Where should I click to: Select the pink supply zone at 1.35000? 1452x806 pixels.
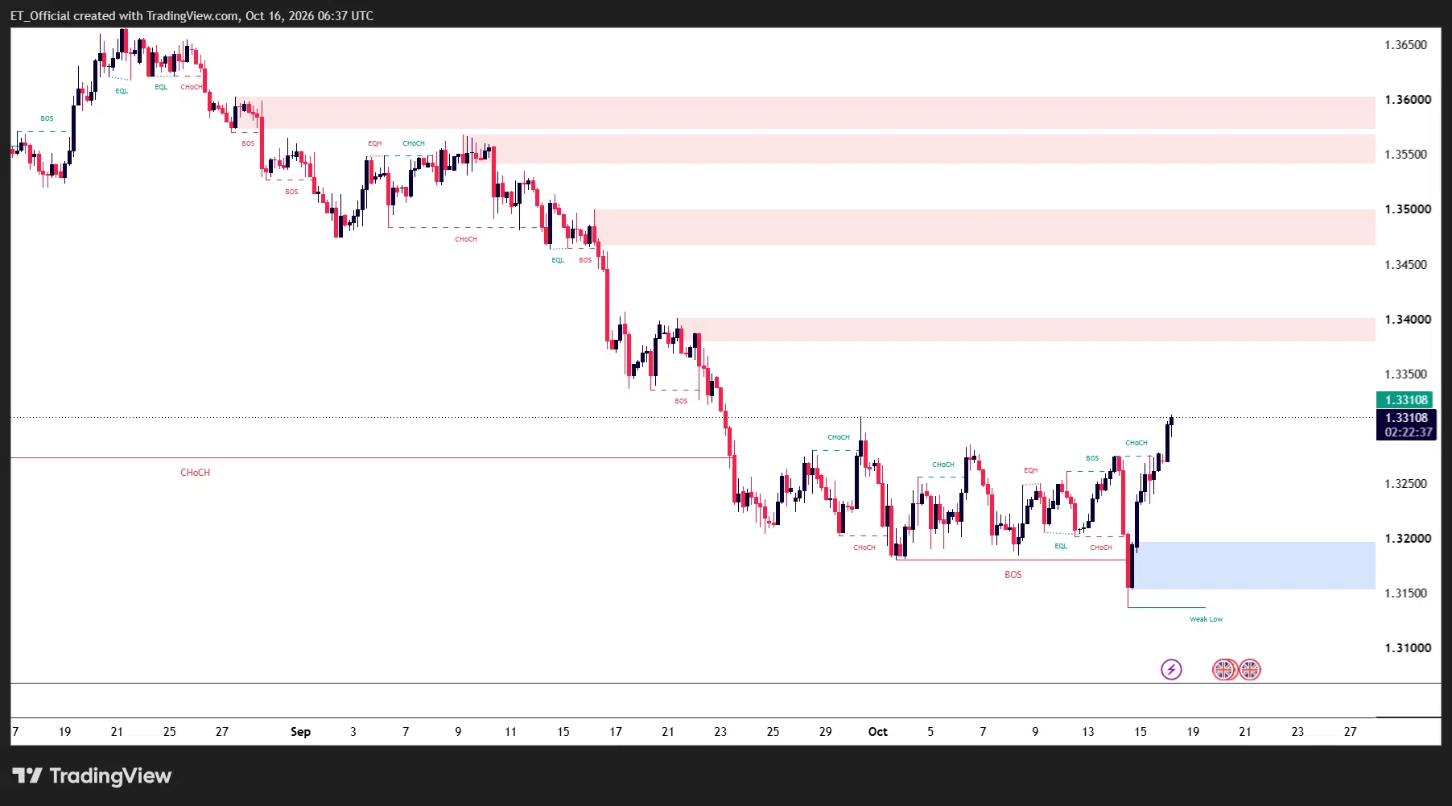[984, 227]
